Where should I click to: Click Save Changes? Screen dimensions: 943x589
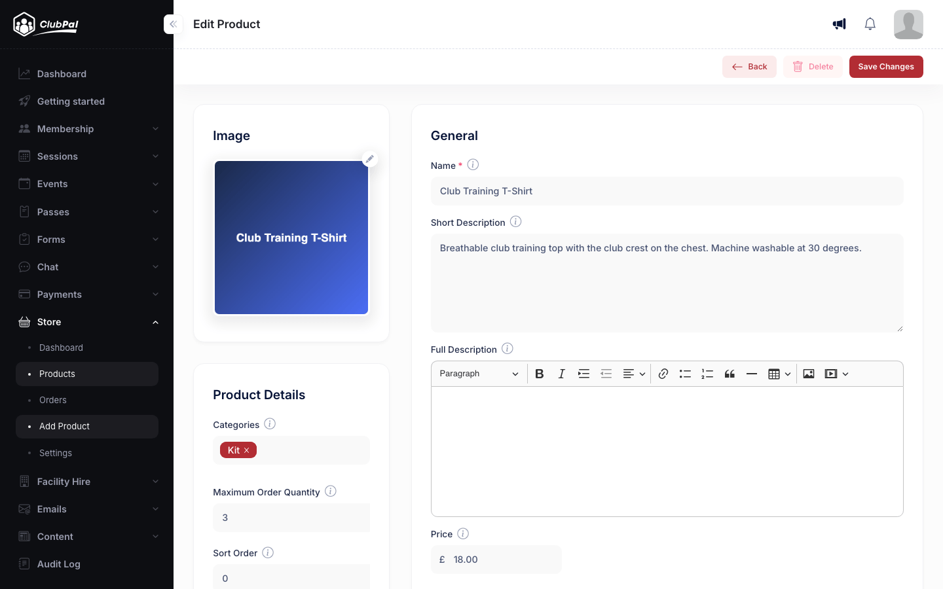click(886, 67)
